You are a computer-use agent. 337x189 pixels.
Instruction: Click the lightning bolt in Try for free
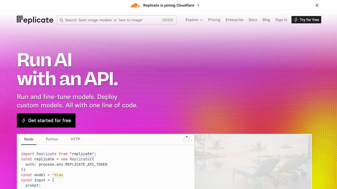coord(296,20)
